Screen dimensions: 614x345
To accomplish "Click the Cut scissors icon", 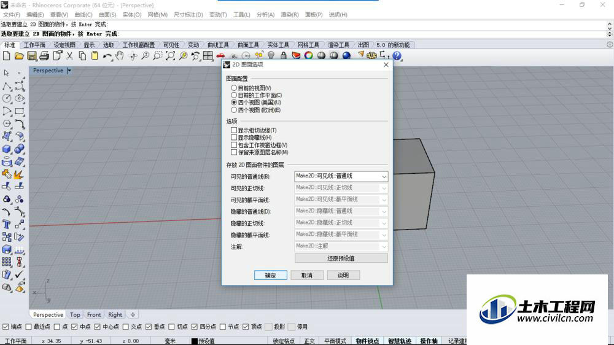I will point(70,56).
